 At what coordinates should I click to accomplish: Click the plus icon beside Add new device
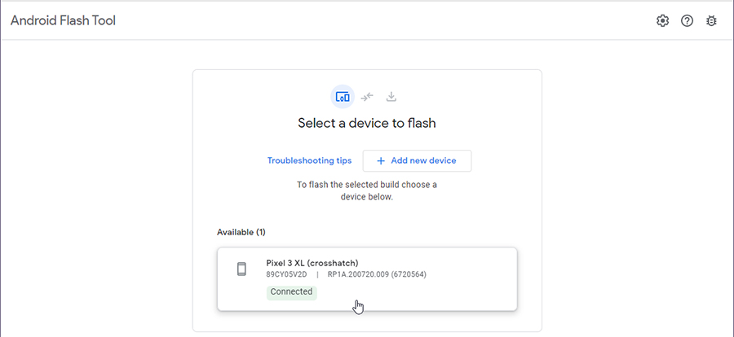coord(381,161)
